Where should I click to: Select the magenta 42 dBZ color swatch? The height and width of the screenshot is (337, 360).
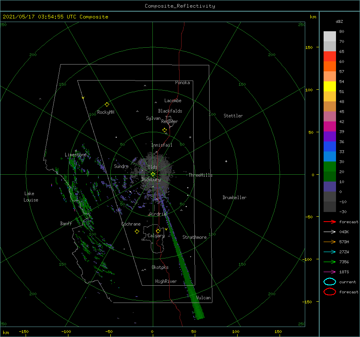[330, 126]
